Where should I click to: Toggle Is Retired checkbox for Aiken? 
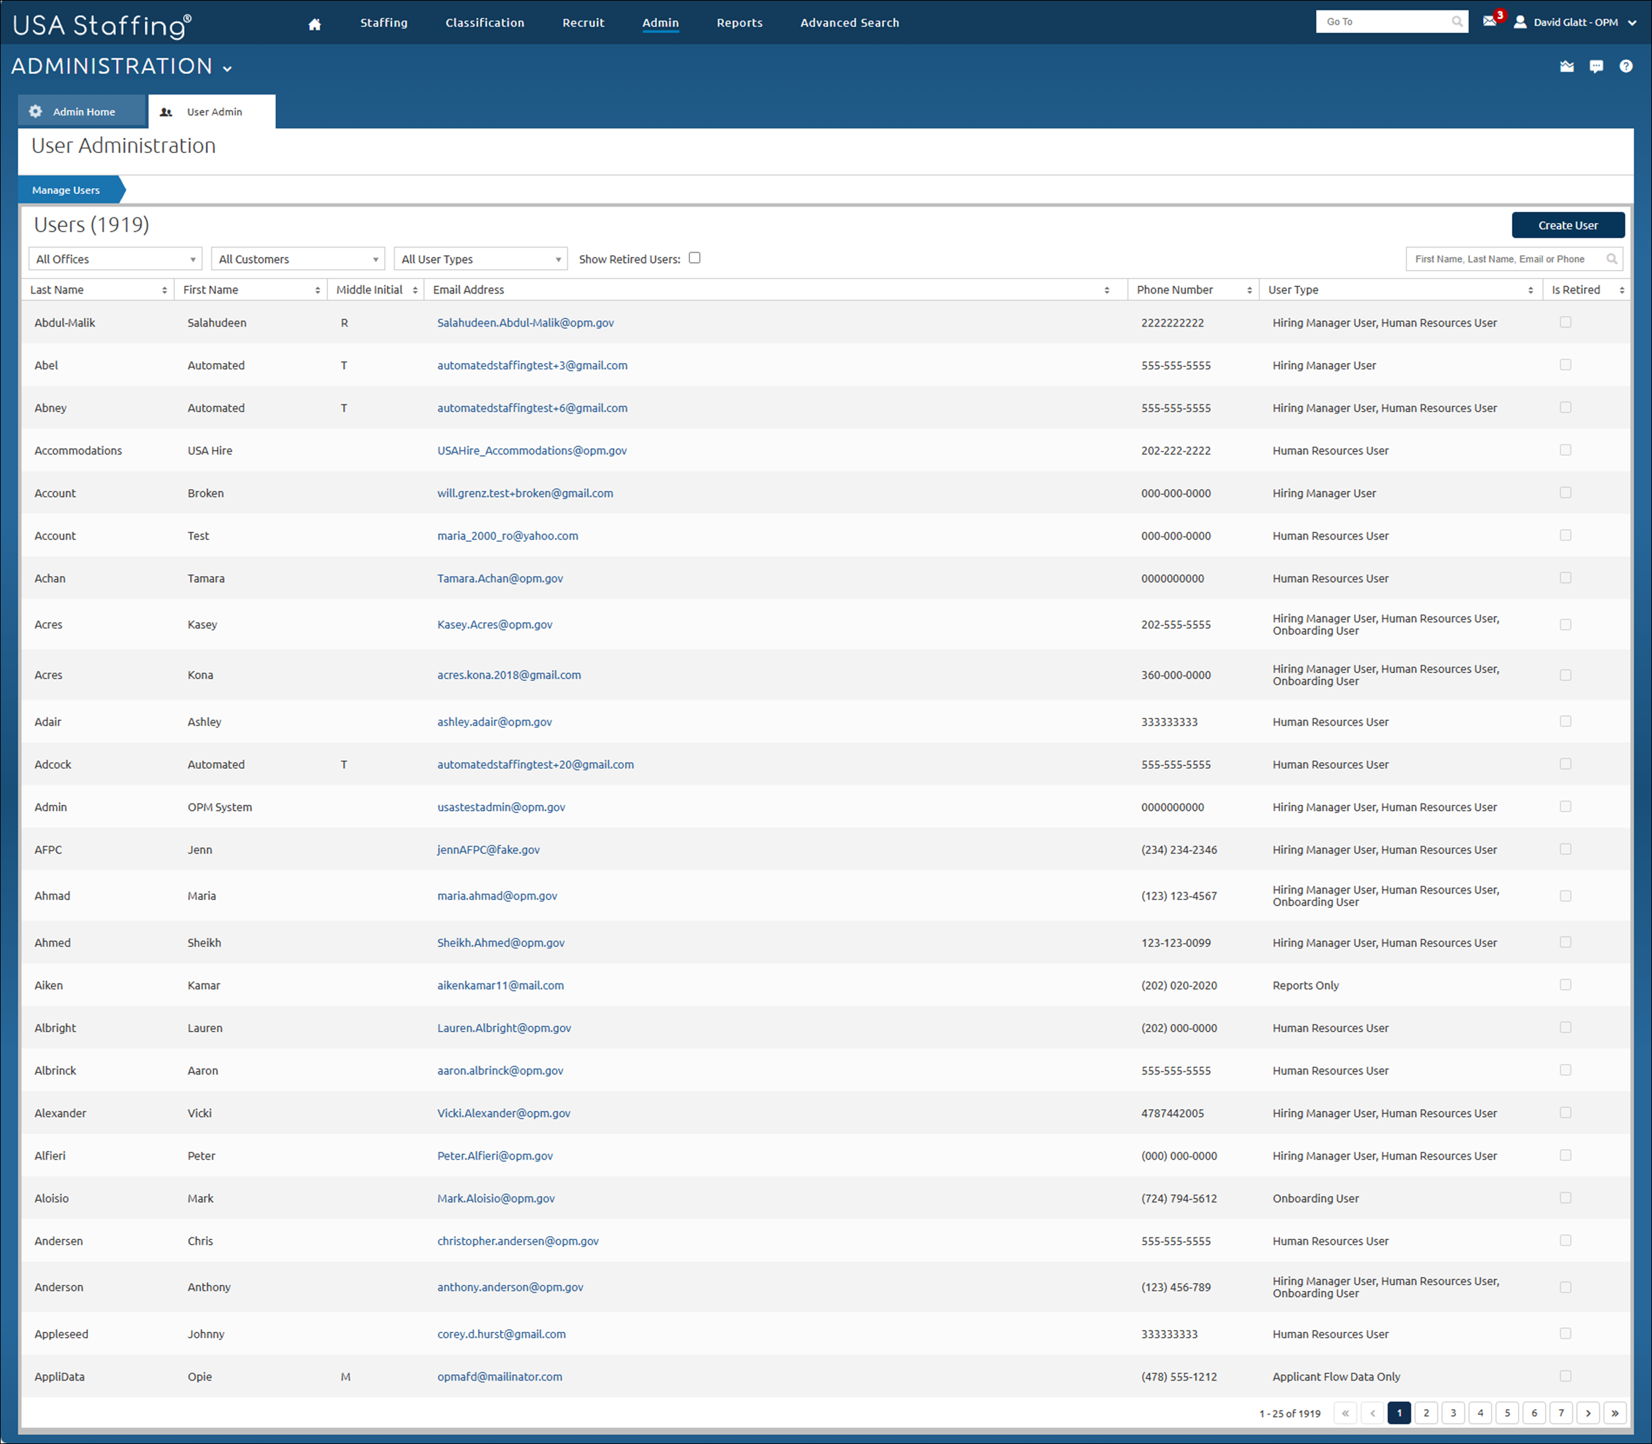[x=1566, y=985]
